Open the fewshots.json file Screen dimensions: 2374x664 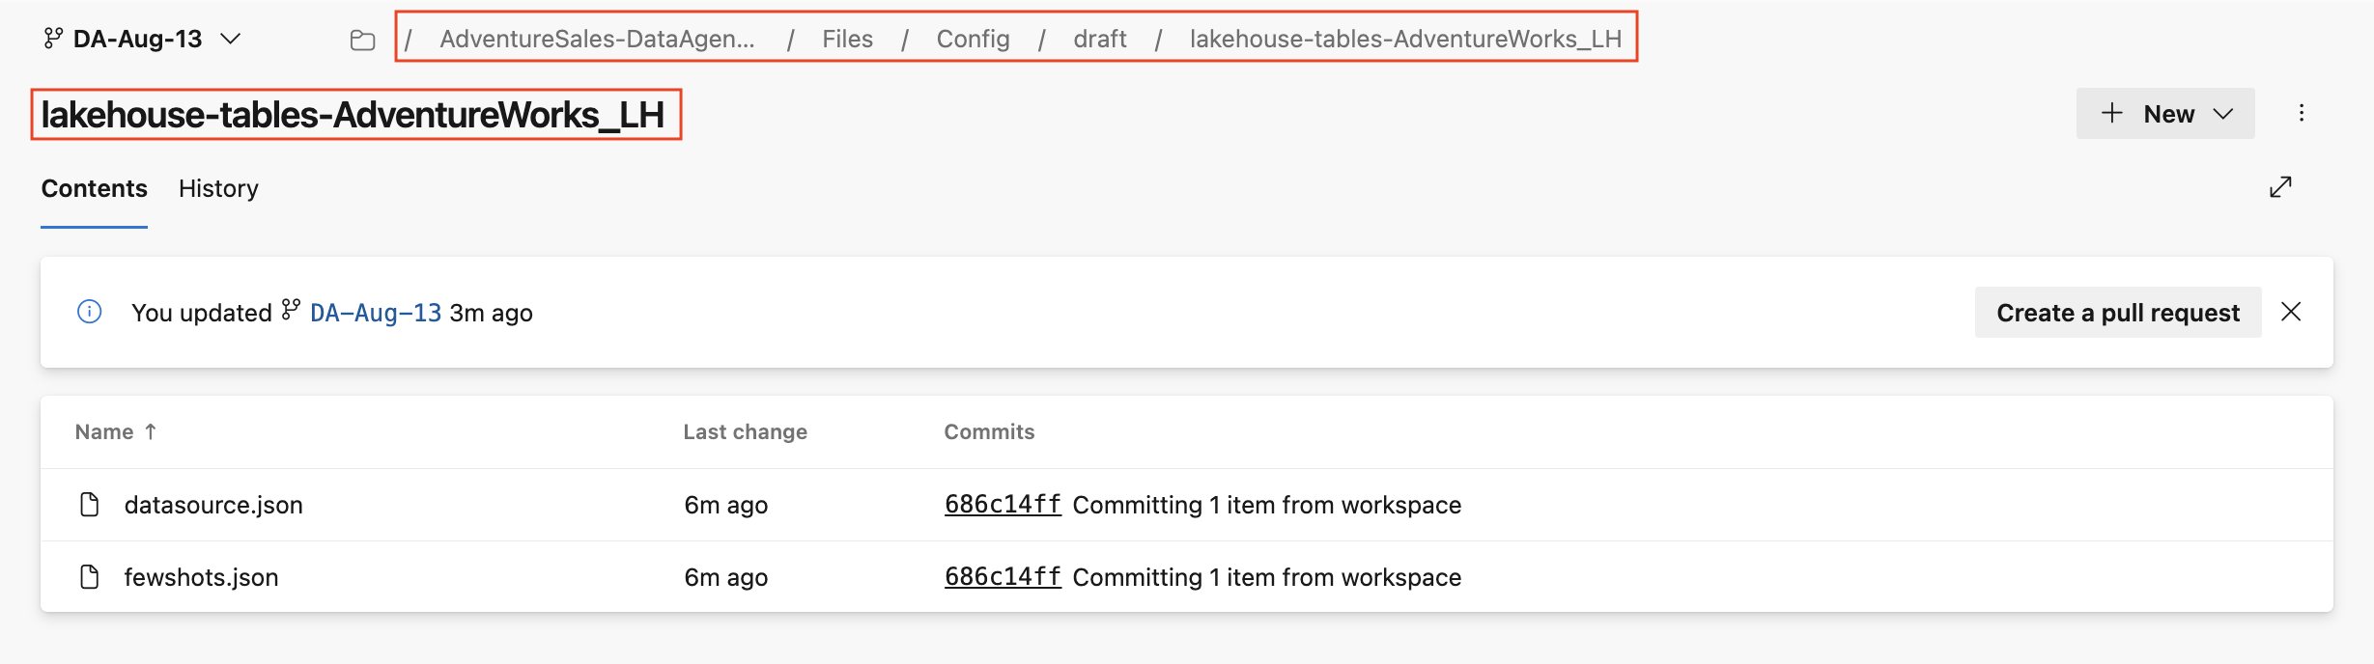click(201, 577)
